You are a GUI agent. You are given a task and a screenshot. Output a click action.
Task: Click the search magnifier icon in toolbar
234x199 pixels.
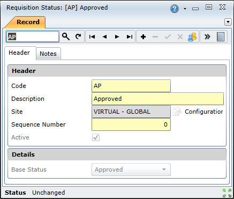click(x=66, y=36)
